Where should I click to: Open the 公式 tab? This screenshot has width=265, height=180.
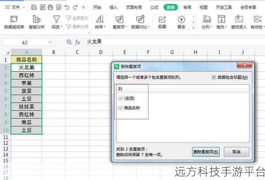pyautogui.click(x=154, y=7)
